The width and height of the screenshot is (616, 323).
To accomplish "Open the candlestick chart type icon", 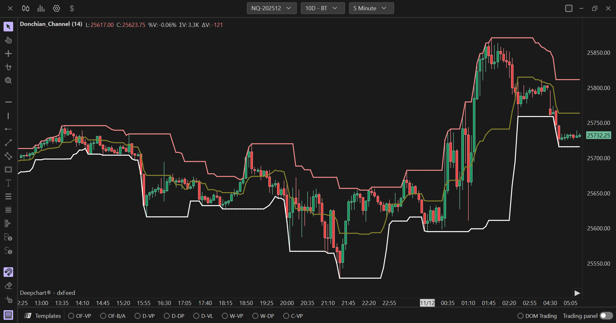I will point(26,8).
